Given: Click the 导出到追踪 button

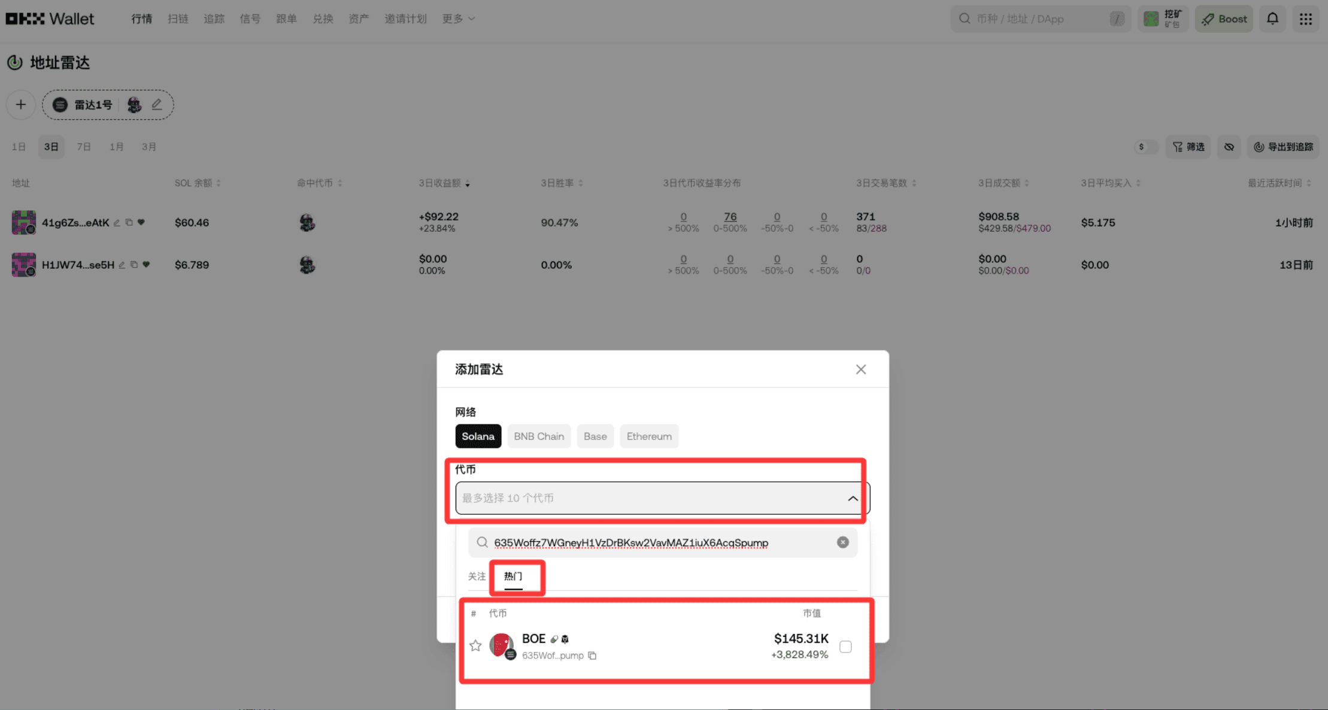Looking at the screenshot, I should point(1283,147).
